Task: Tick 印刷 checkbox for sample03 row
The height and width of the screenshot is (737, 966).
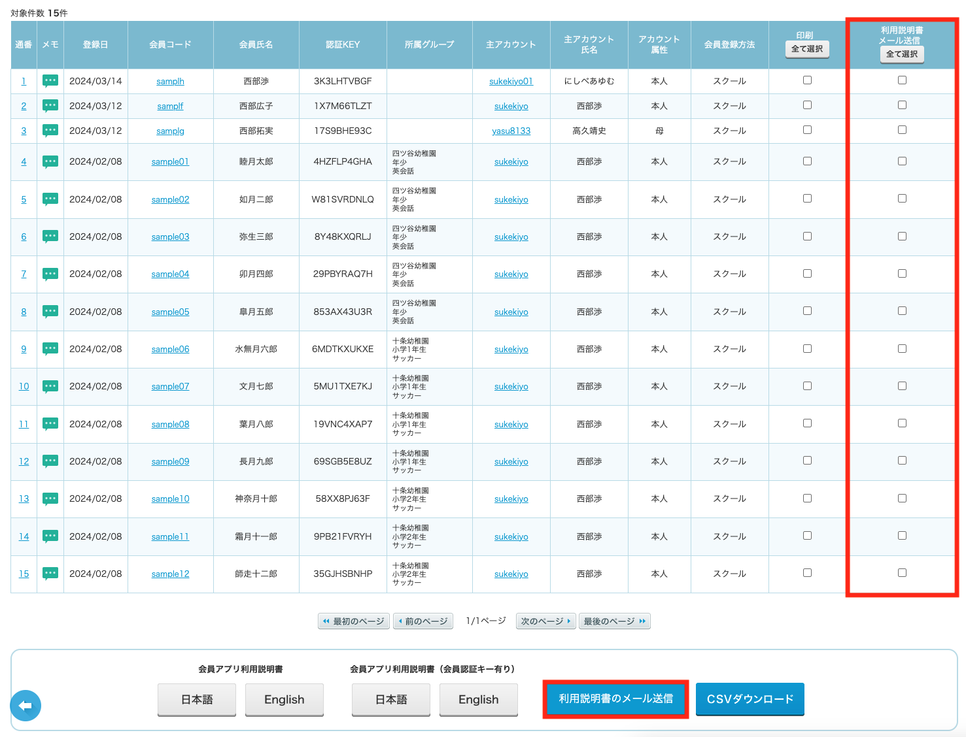Action: point(807,236)
